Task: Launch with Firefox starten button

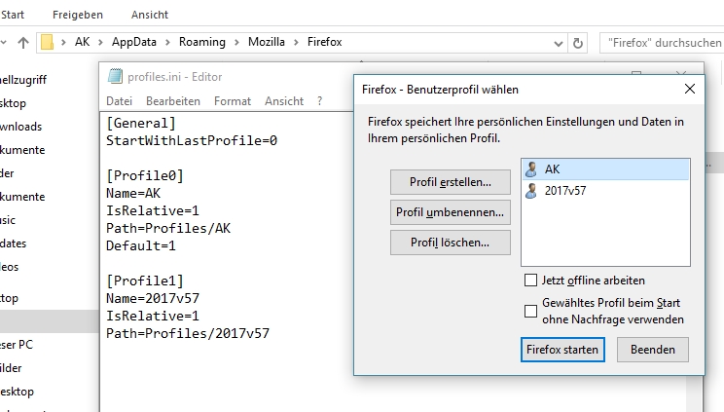Action: coord(562,350)
